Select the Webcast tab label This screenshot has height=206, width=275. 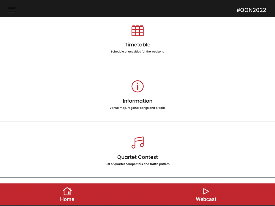[x=206, y=199]
